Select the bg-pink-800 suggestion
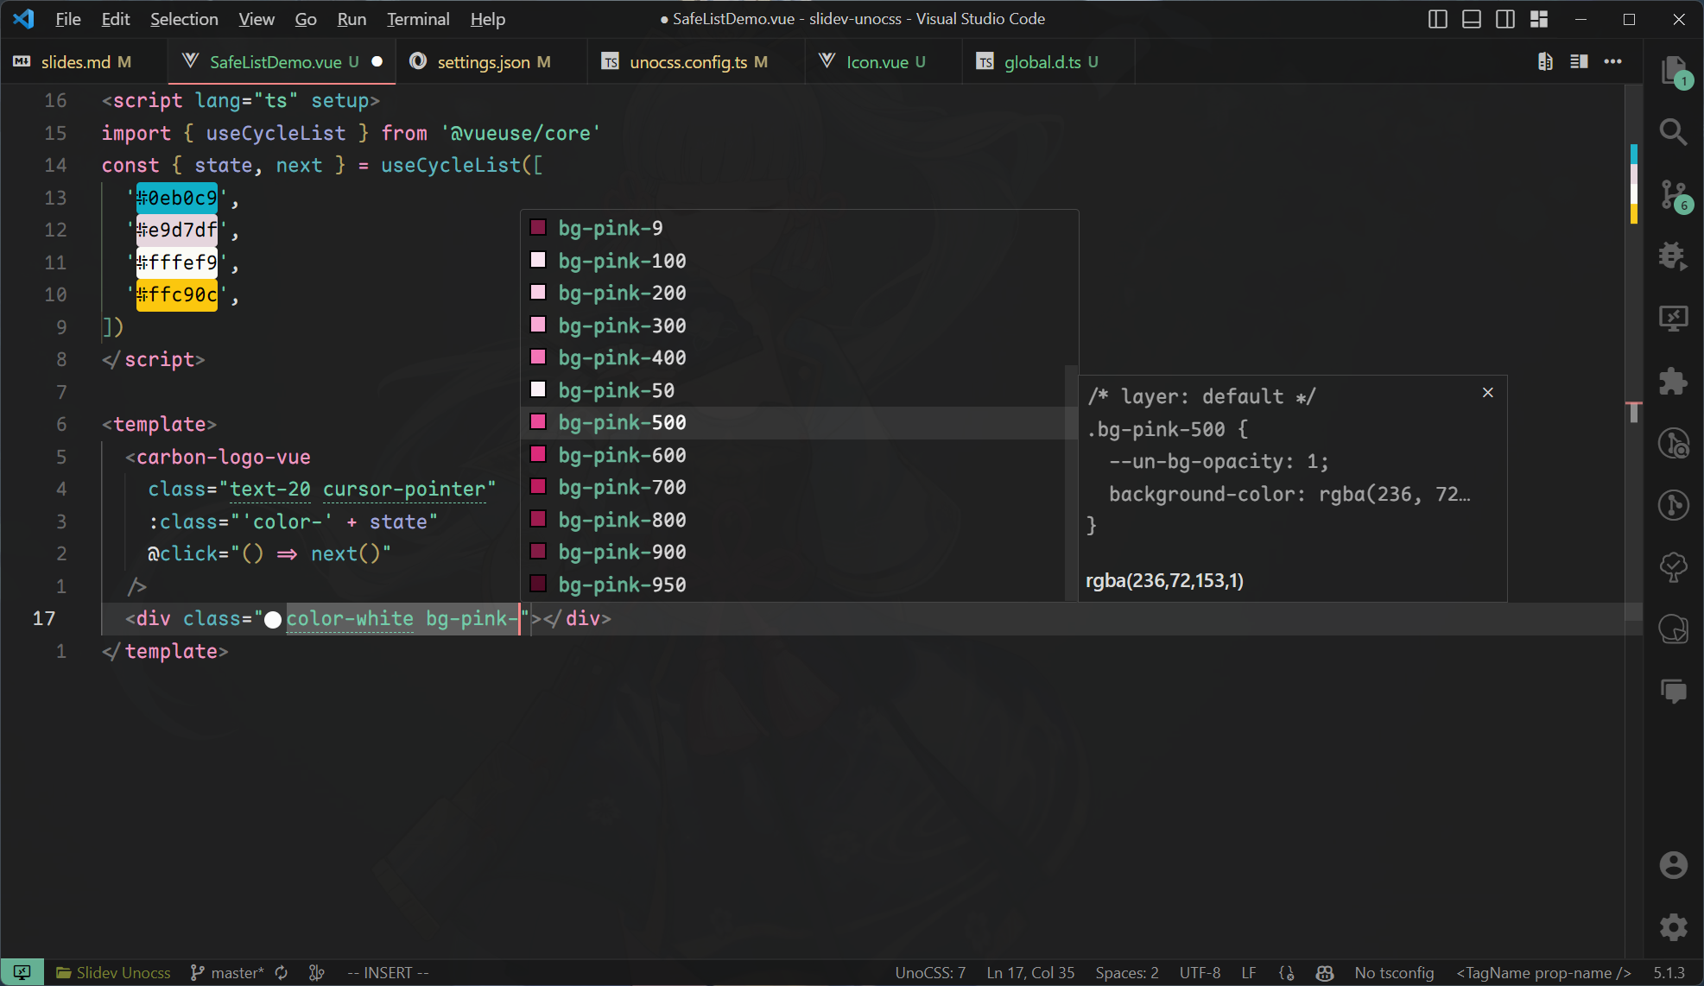 [x=795, y=520]
